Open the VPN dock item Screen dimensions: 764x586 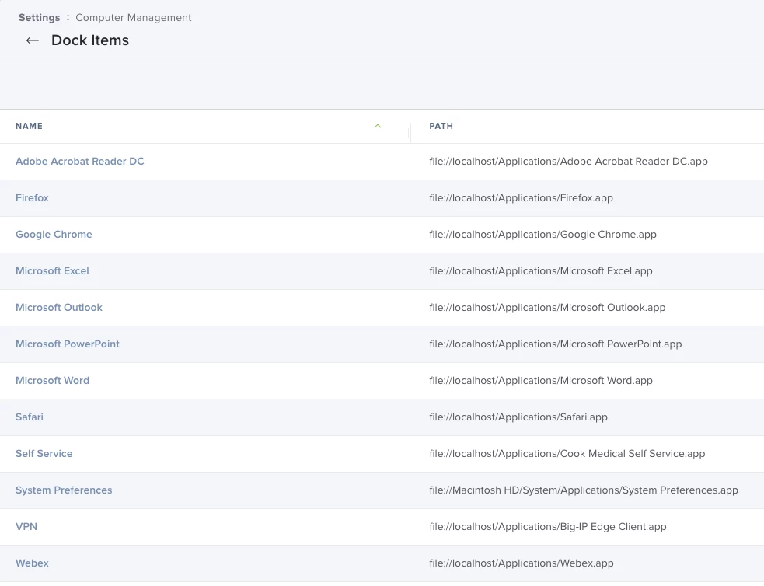pos(26,527)
